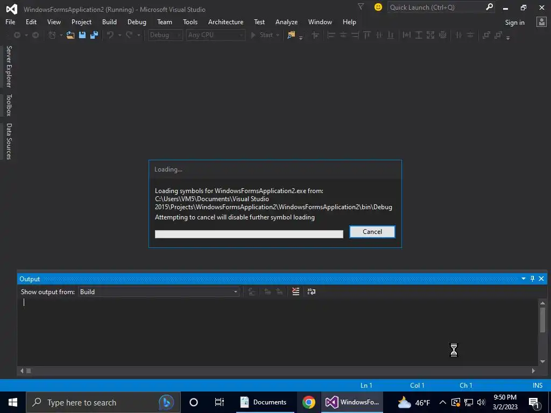The height and width of the screenshot is (413, 551).
Task: Click the Align Middles layout icon
Action: pyautogui.click(x=379, y=35)
